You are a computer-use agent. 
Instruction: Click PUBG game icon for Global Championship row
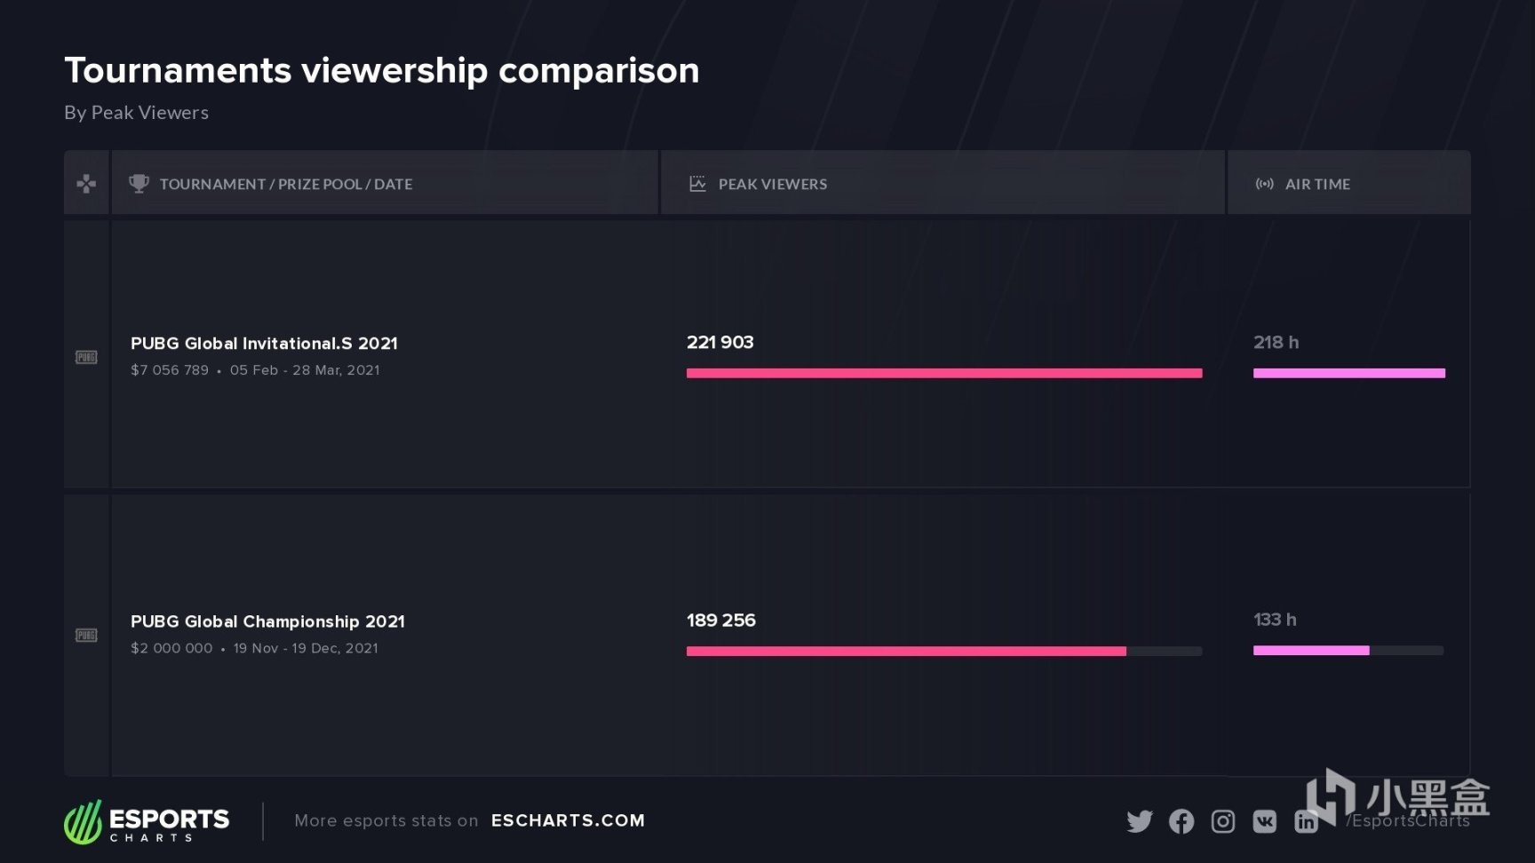86,635
